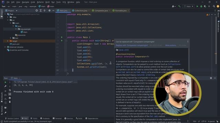This screenshot has width=220, height=123.
Task: Open Run panel gear settings
Action: click(x=211, y=78)
